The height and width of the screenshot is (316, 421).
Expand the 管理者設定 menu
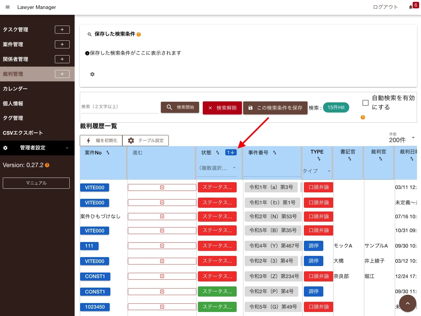pos(37,148)
